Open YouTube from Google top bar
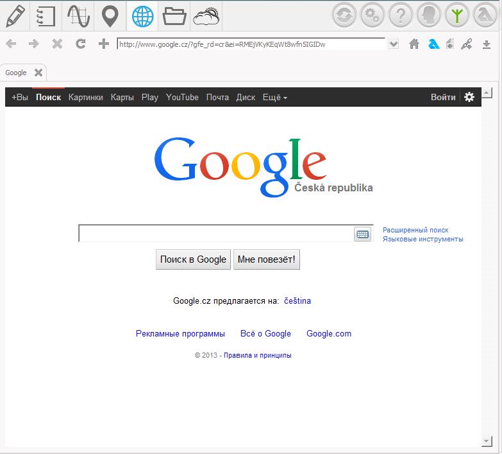The width and height of the screenshot is (502, 454). [x=182, y=98]
